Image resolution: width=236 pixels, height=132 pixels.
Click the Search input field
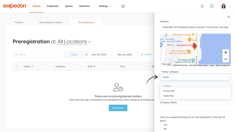click(x=37, y=55)
